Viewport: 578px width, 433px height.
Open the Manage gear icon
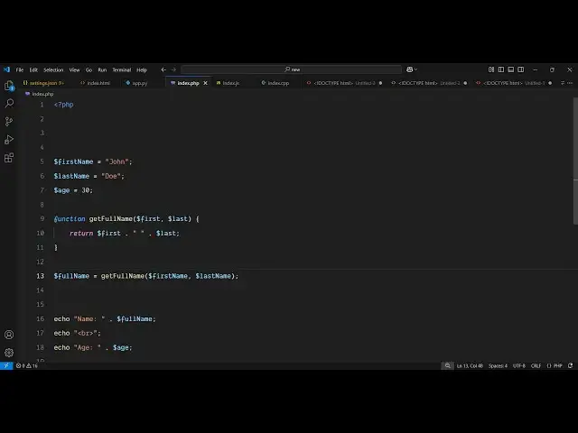(9, 353)
